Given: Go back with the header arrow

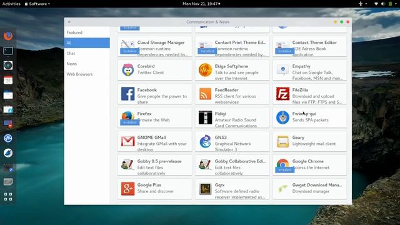Looking at the screenshot, I should (69, 22).
